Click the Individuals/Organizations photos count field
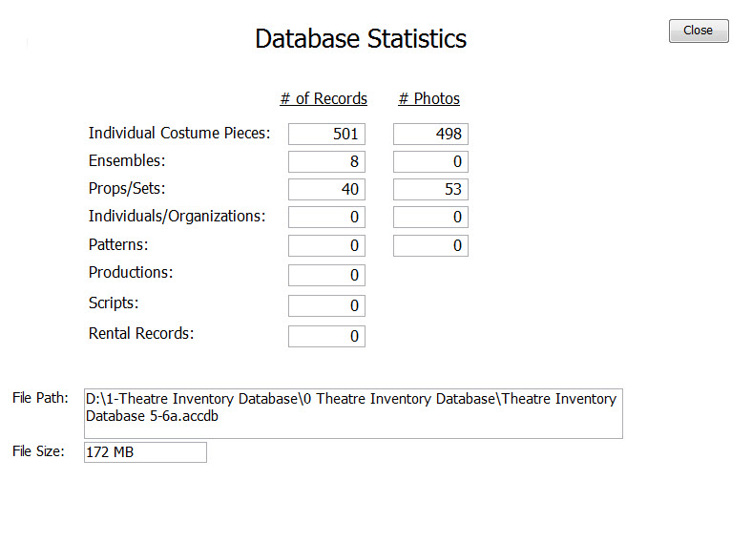 (x=430, y=217)
